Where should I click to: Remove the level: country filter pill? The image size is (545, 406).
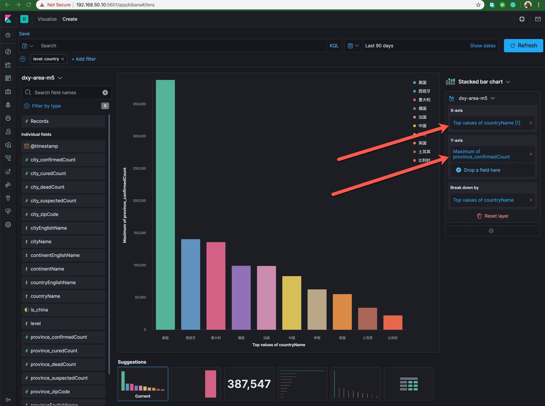click(63, 59)
